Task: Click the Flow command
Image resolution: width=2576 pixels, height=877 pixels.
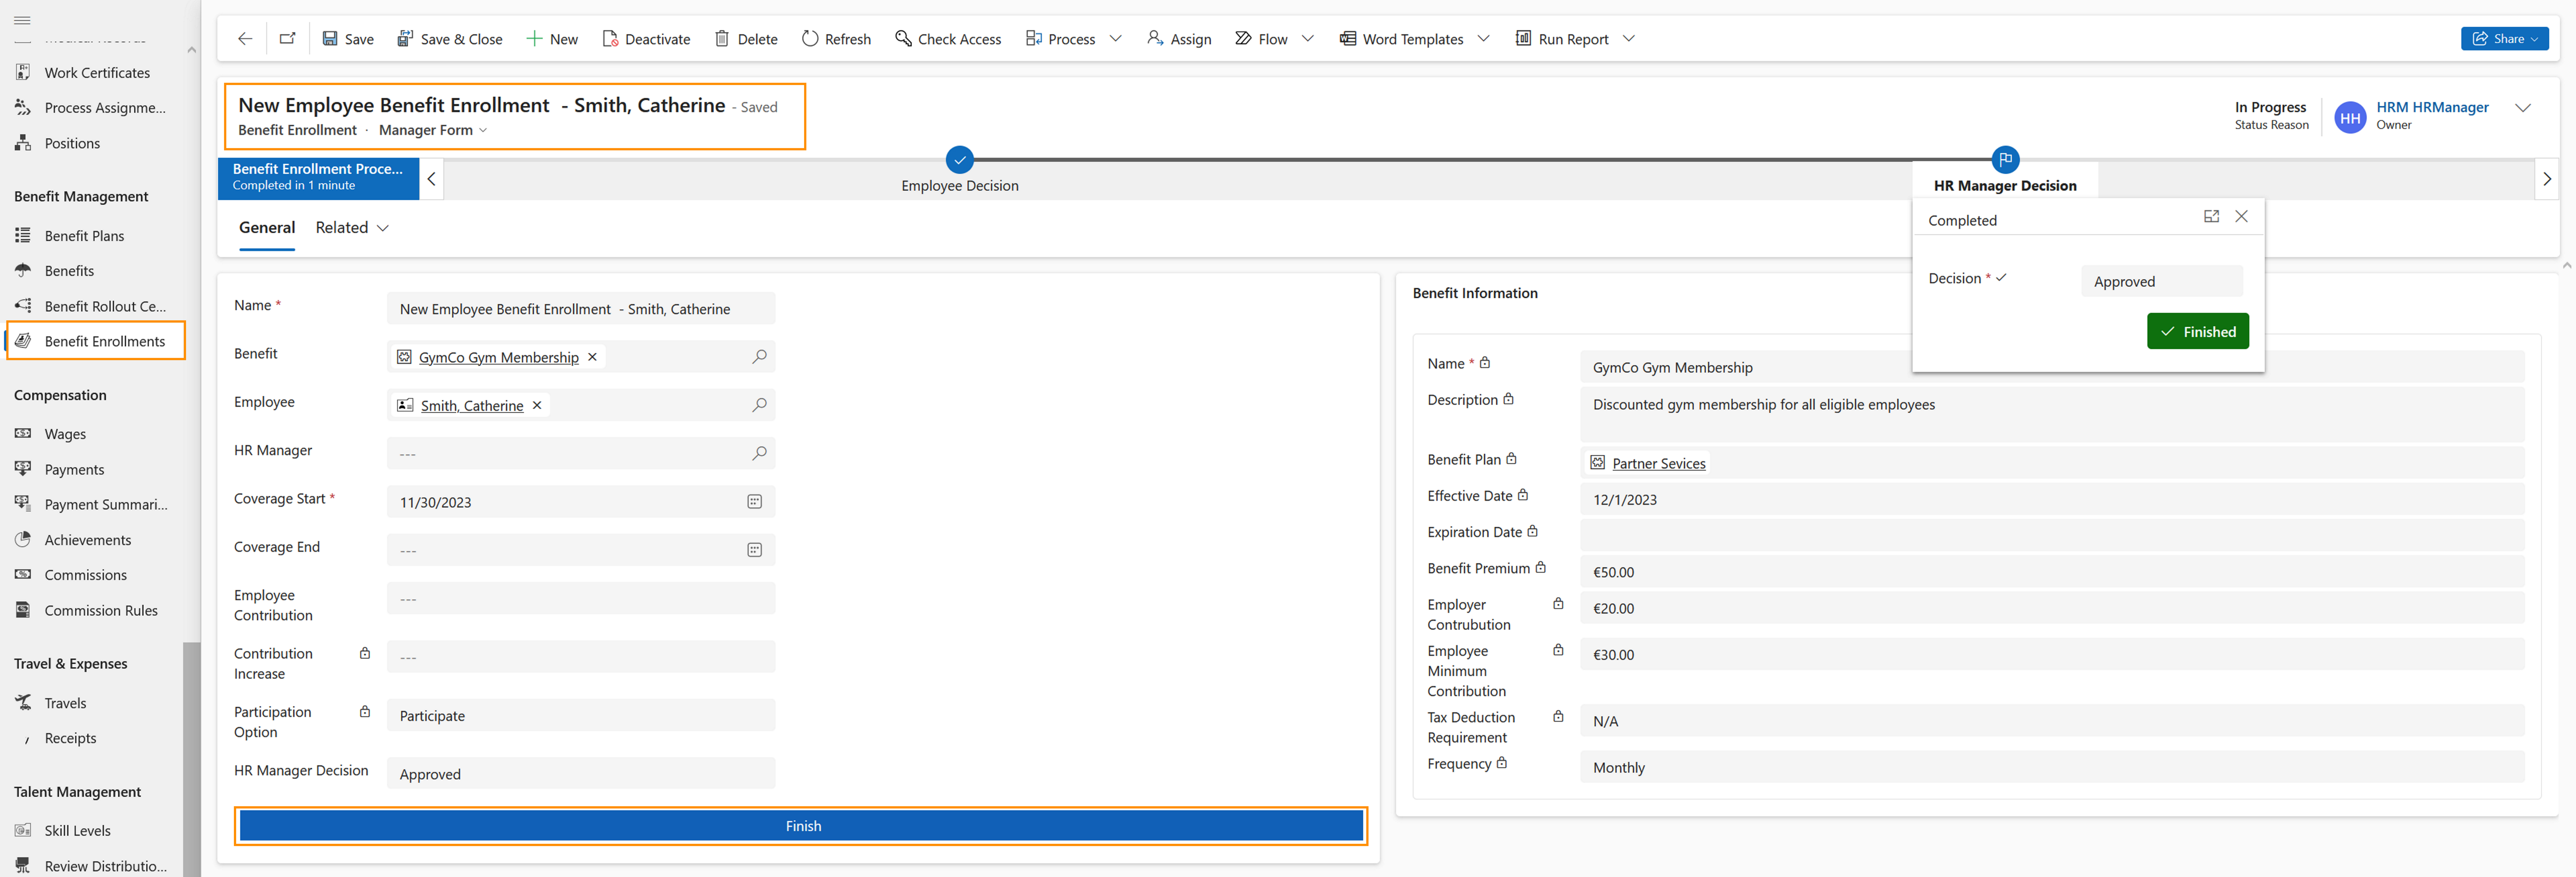Action: point(1261,39)
